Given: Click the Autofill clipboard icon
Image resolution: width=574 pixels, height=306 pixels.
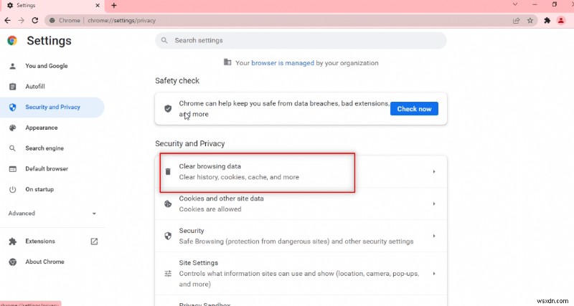Looking at the screenshot, I should [12, 87].
